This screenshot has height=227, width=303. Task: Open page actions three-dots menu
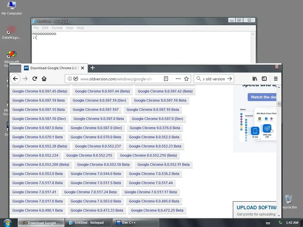click(178, 79)
